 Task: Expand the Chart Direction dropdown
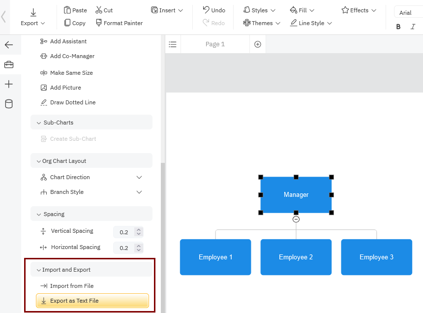[x=139, y=177]
